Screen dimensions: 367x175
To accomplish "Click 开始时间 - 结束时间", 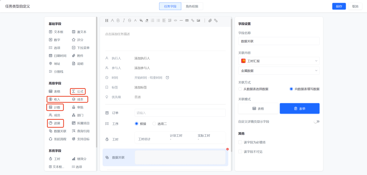I will coord(148,78).
